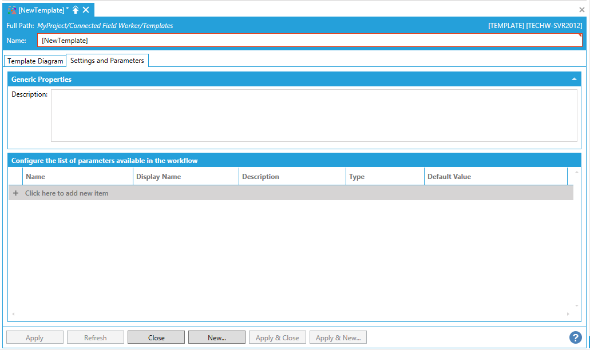Image resolution: width=590 pixels, height=350 pixels.
Task: Sort by the Display Name column header
Action: point(185,177)
